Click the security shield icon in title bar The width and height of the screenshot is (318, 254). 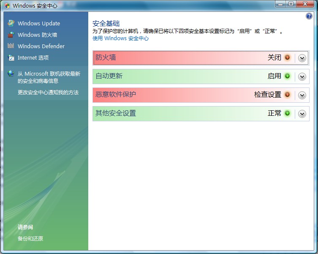coord(7,5)
